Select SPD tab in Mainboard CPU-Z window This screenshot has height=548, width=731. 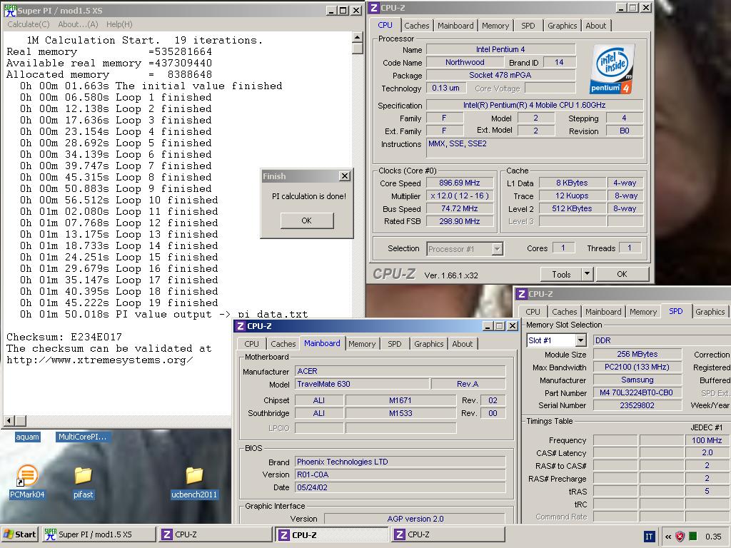click(x=394, y=344)
